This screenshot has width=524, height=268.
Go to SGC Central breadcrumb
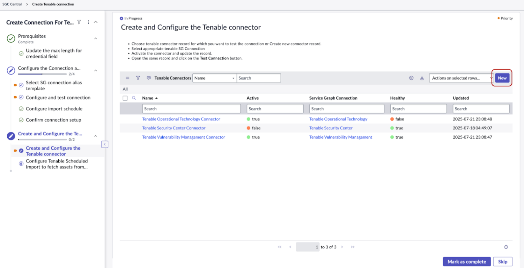pos(12,4)
